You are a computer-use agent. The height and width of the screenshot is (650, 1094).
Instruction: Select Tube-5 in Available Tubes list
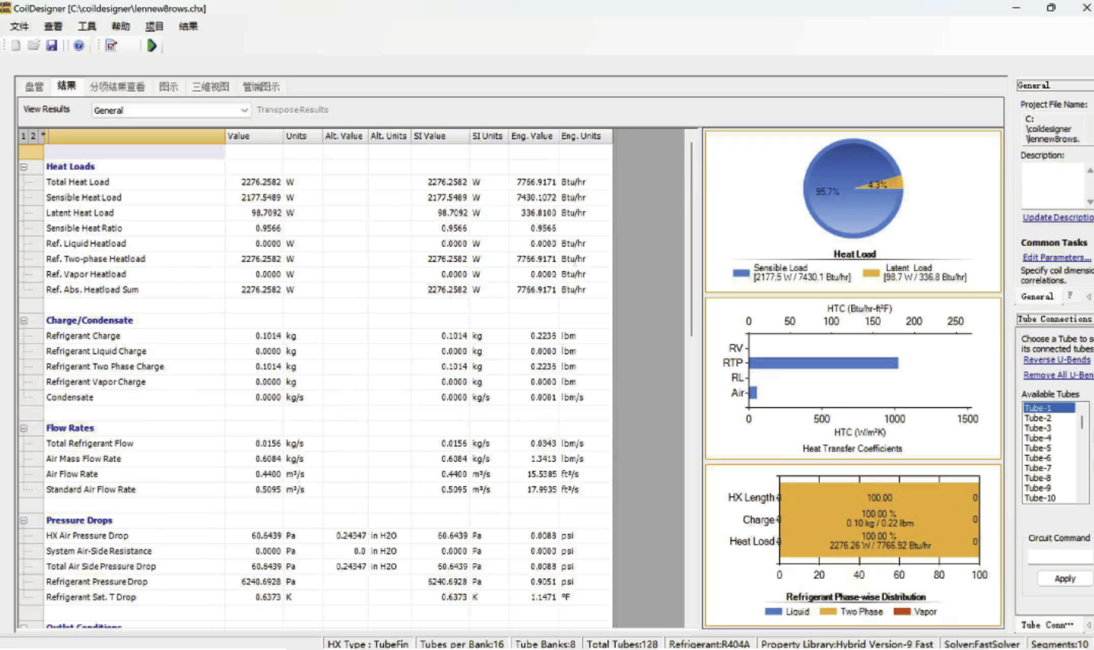[x=1037, y=448]
